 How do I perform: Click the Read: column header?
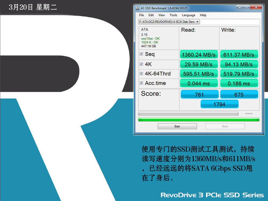pyautogui.click(x=188, y=30)
